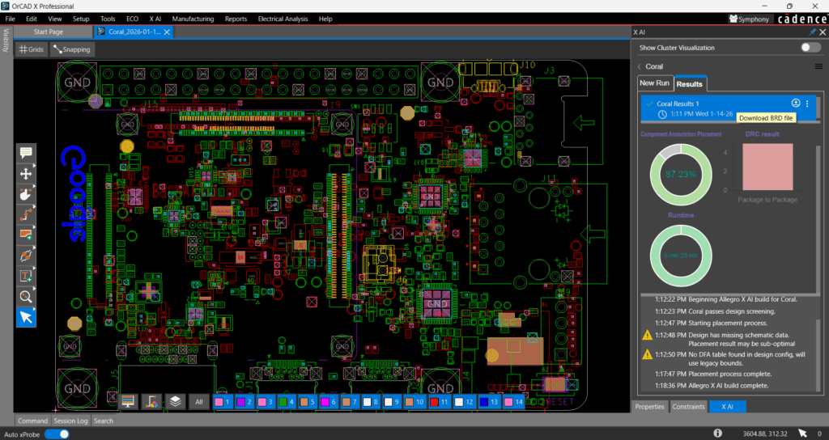
Task: Open the comment note tool
Action: tap(26, 153)
